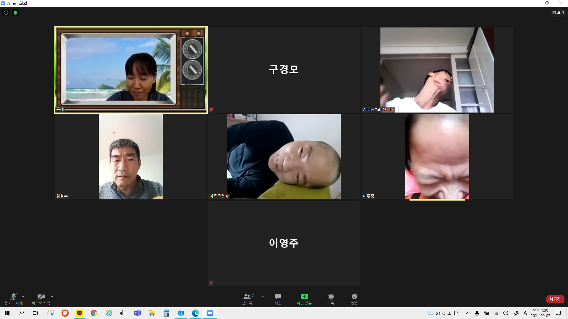
Task: Click the green encryption shield icon
Action: 15,13
